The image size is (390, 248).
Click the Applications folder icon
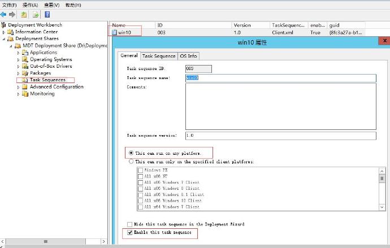25,53
